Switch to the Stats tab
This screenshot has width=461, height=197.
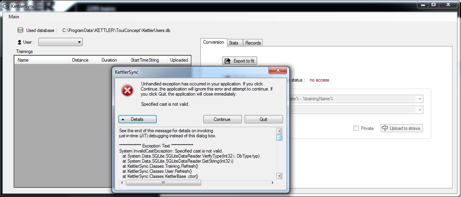pyautogui.click(x=234, y=43)
